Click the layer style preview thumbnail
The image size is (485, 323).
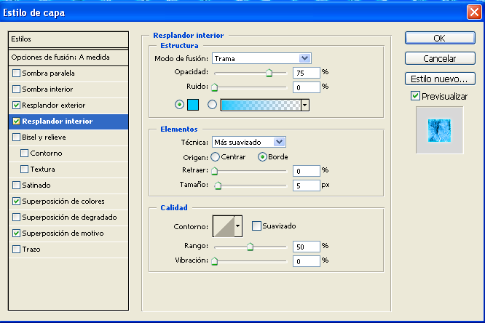pyautogui.click(x=439, y=129)
